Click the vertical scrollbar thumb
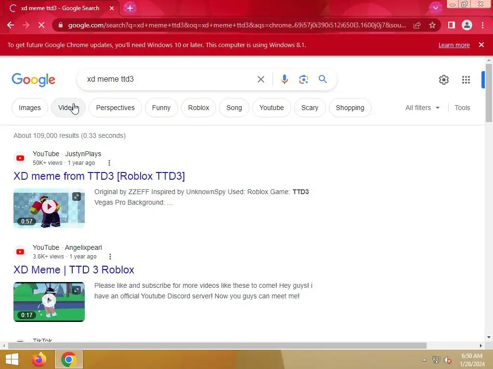This screenshot has width=493, height=369. (489, 93)
